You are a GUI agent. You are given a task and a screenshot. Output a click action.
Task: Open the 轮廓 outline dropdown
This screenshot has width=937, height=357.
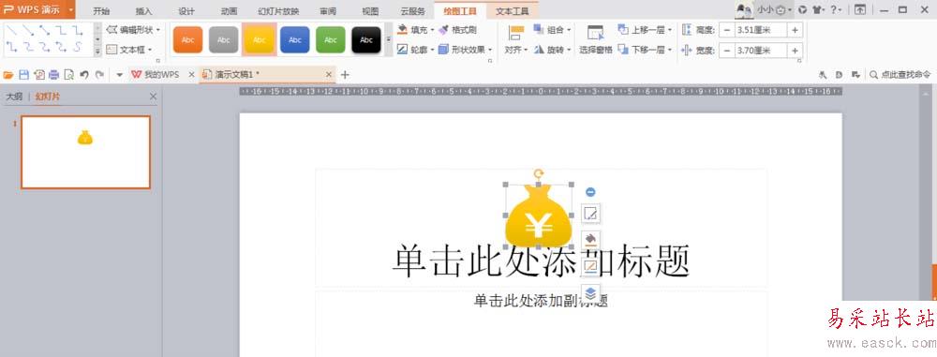(x=416, y=50)
